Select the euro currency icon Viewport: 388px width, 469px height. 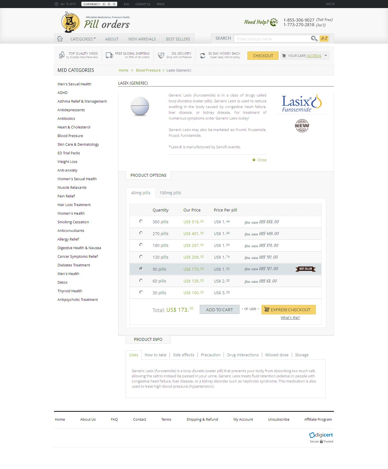[109, 4]
